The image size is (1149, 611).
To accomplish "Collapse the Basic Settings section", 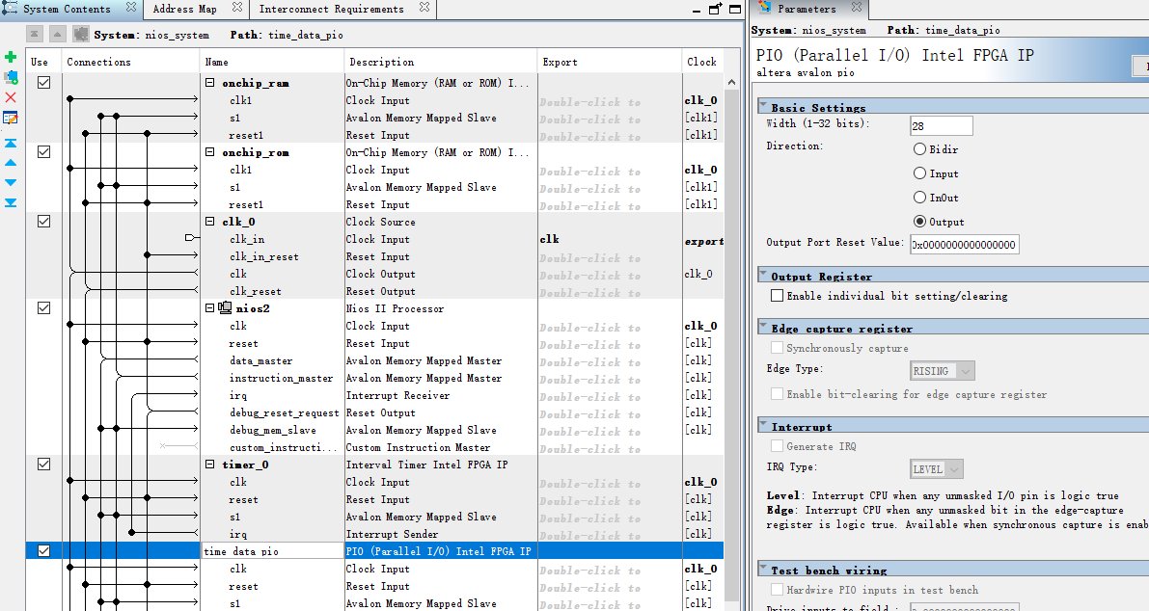I will point(763,107).
